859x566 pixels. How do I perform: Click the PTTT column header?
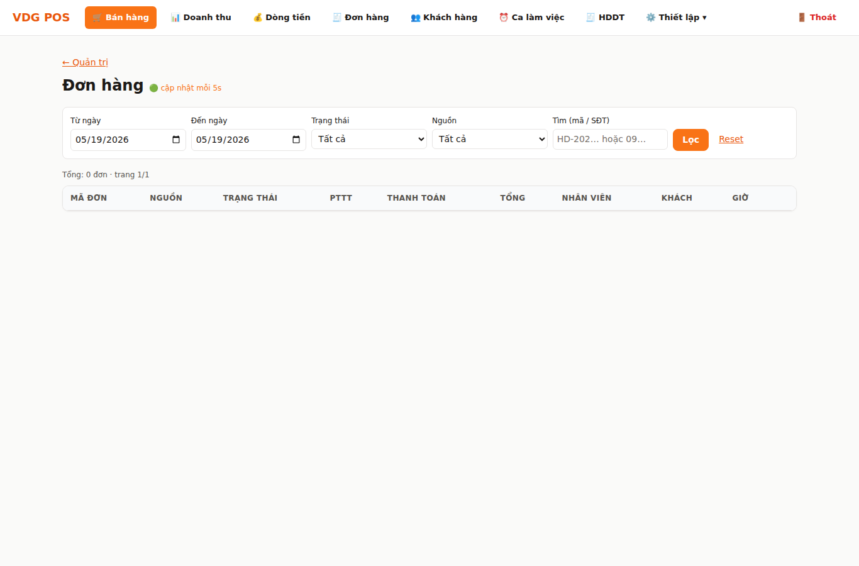tap(341, 198)
